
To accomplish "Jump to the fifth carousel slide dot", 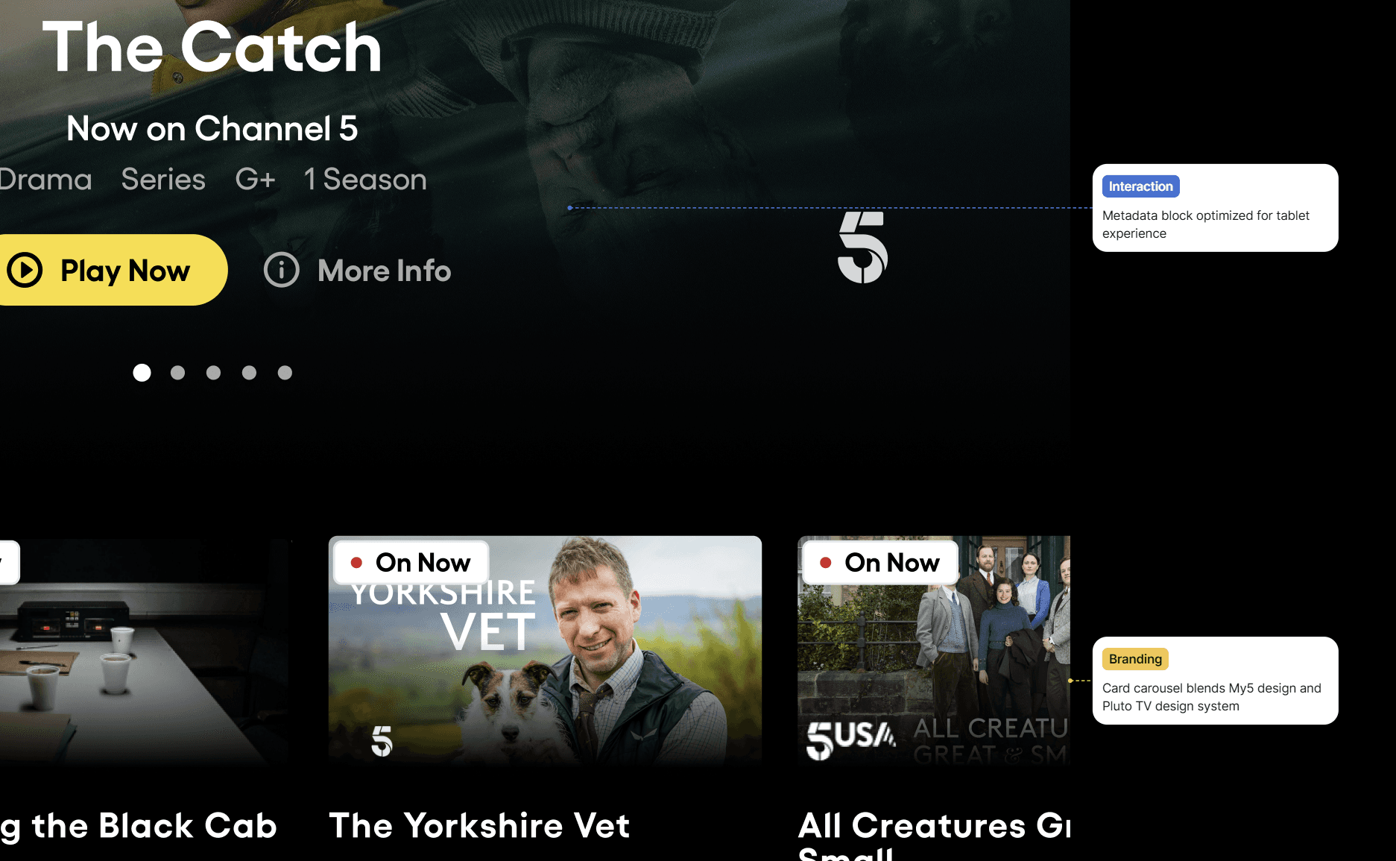I will (285, 373).
